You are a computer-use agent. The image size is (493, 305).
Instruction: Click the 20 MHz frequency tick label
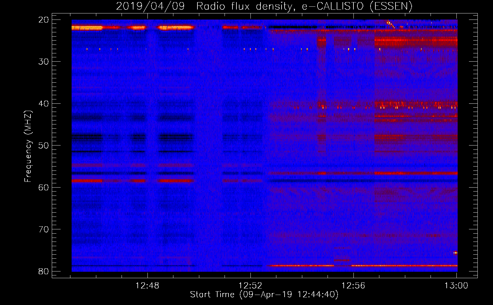coord(44,20)
